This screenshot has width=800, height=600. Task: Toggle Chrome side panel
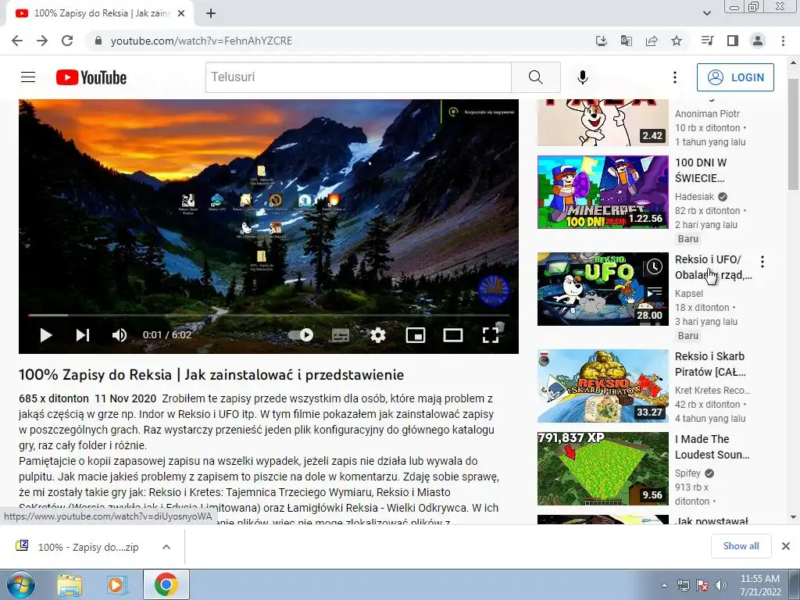click(733, 41)
